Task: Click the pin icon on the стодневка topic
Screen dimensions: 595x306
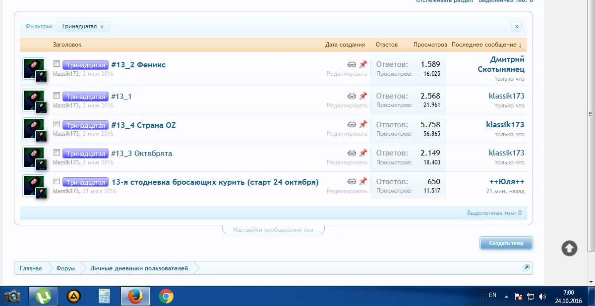Action: [364, 181]
